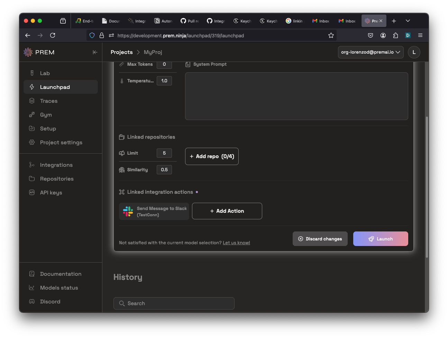Open a new browser tab
Screen dimensions: 448x338
click(394, 21)
